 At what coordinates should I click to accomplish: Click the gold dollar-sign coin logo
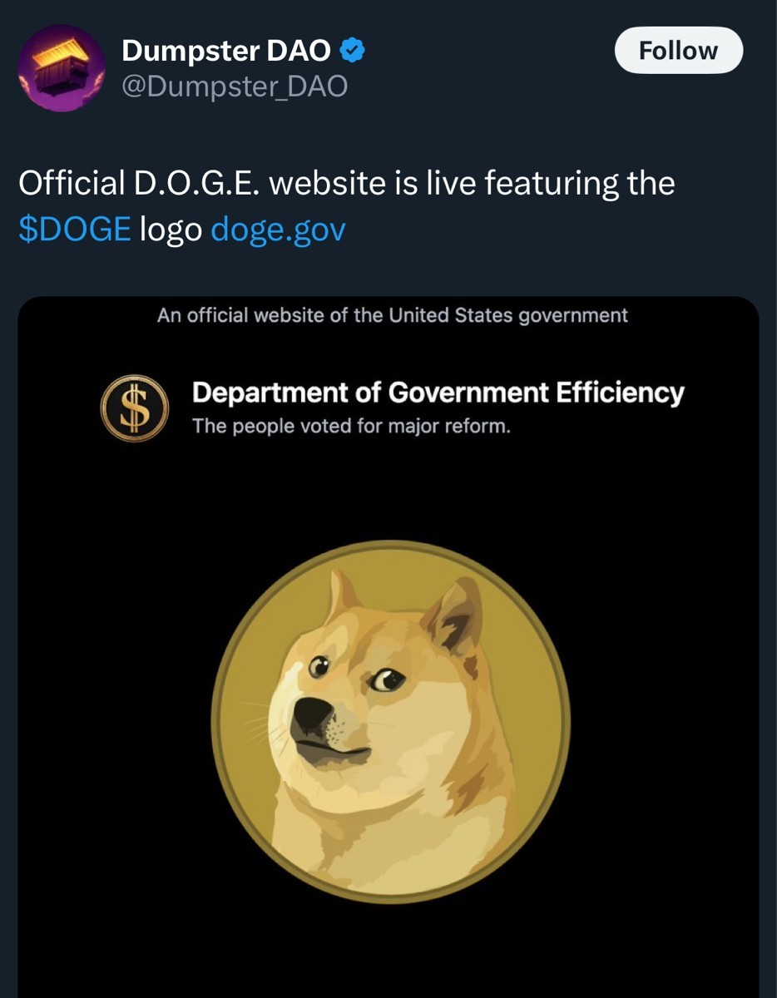tap(135, 408)
